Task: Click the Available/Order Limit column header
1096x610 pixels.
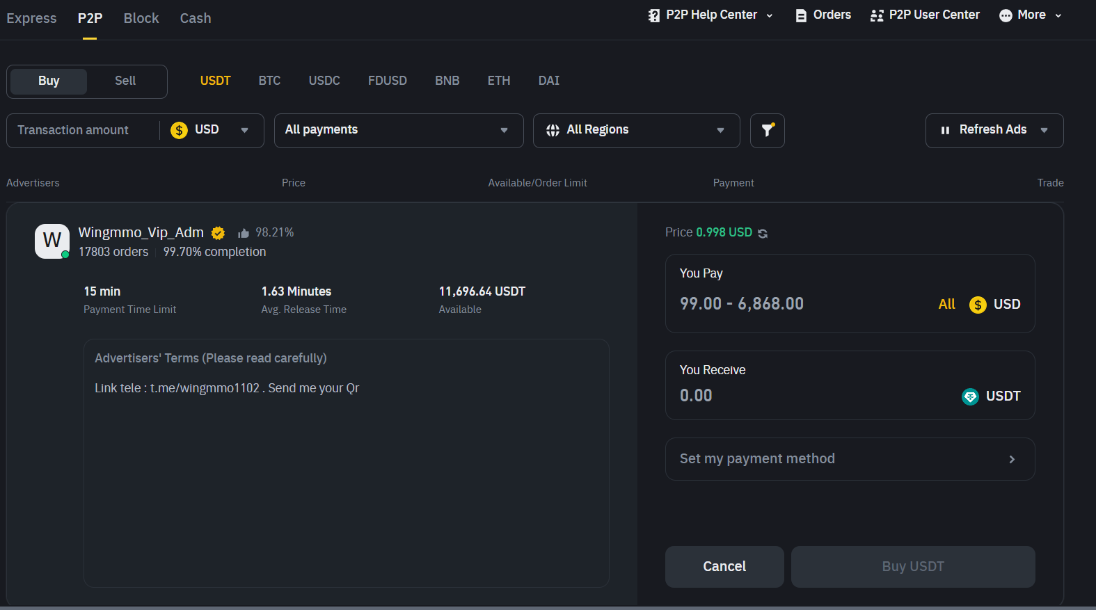Action: (x=538, y=183)
